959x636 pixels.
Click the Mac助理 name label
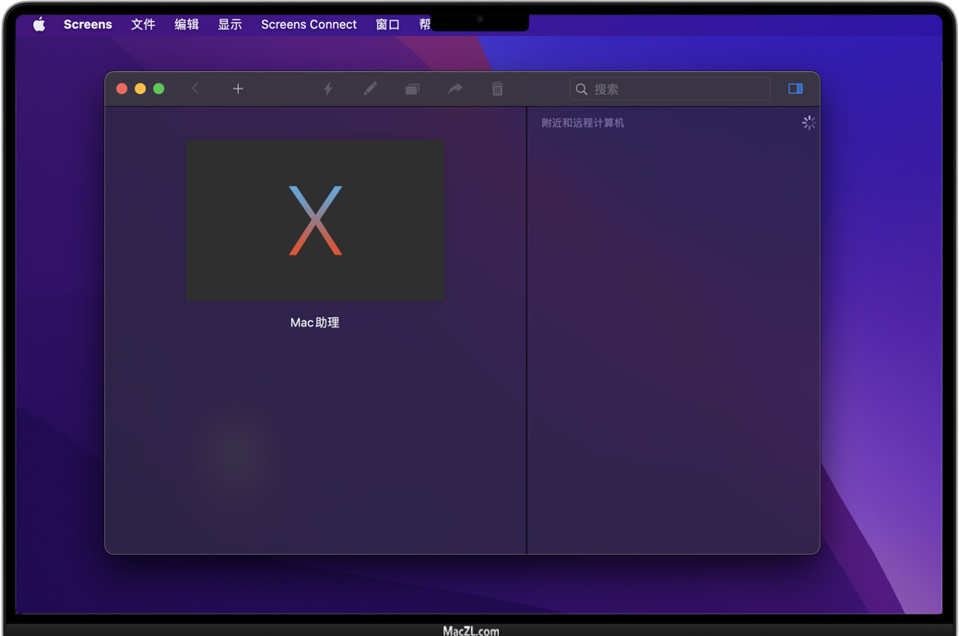coord(314,323)
